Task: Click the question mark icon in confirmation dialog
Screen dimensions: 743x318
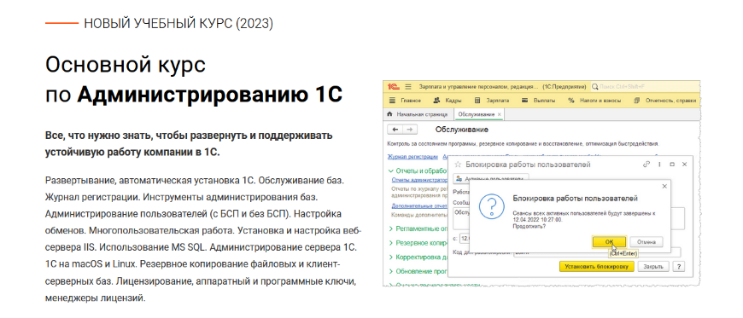Action: 491,207
